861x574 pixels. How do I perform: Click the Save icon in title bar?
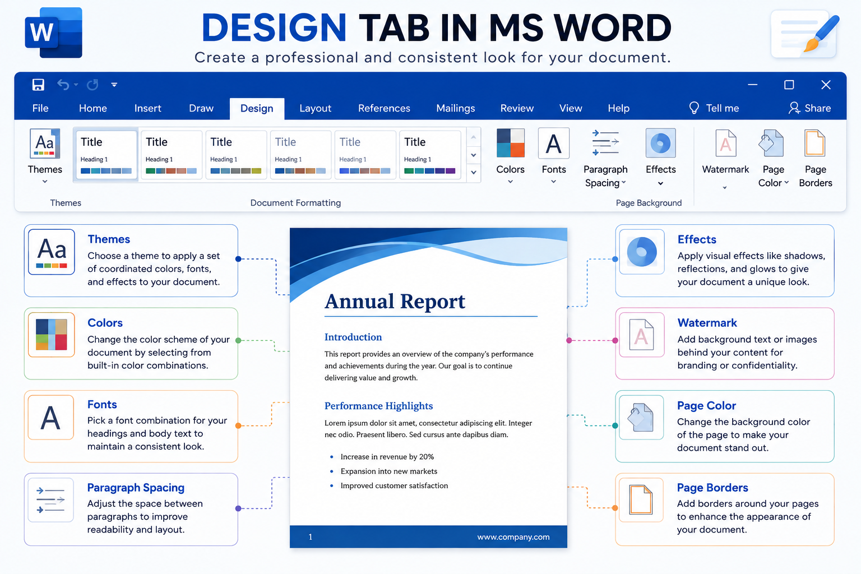click(x=38, y=85)
